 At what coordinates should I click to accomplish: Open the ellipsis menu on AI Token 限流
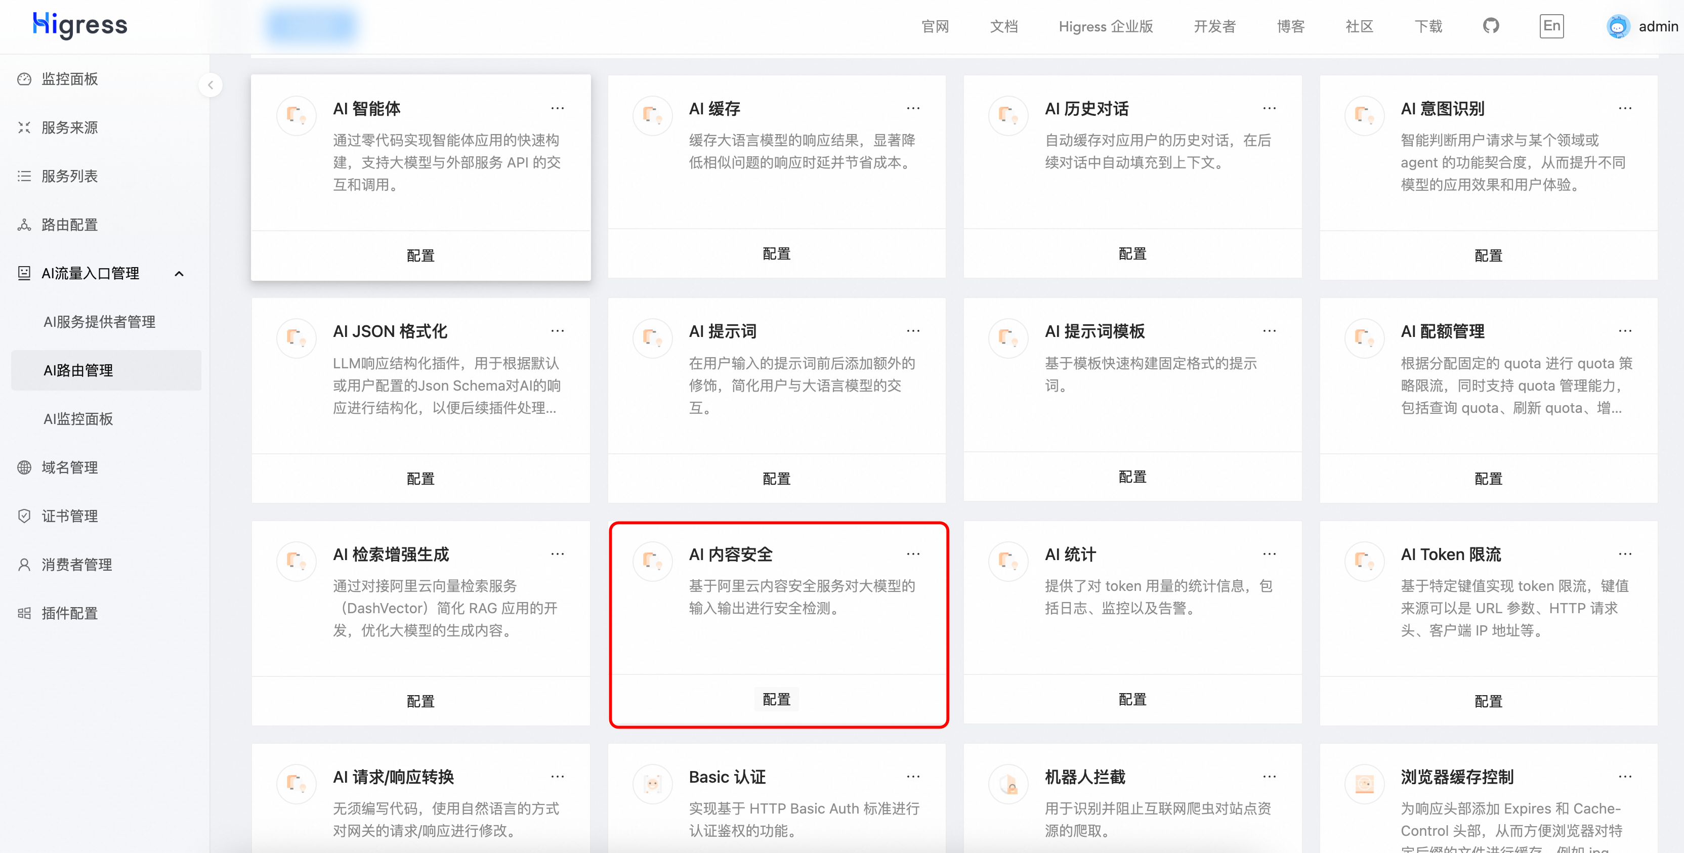click(1624, 555)
